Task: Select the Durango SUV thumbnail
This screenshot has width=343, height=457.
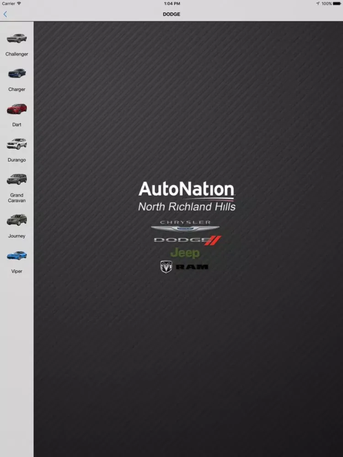Action: (17, 143)
